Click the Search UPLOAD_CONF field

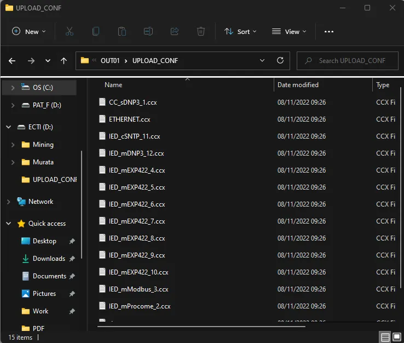point(347,61)
